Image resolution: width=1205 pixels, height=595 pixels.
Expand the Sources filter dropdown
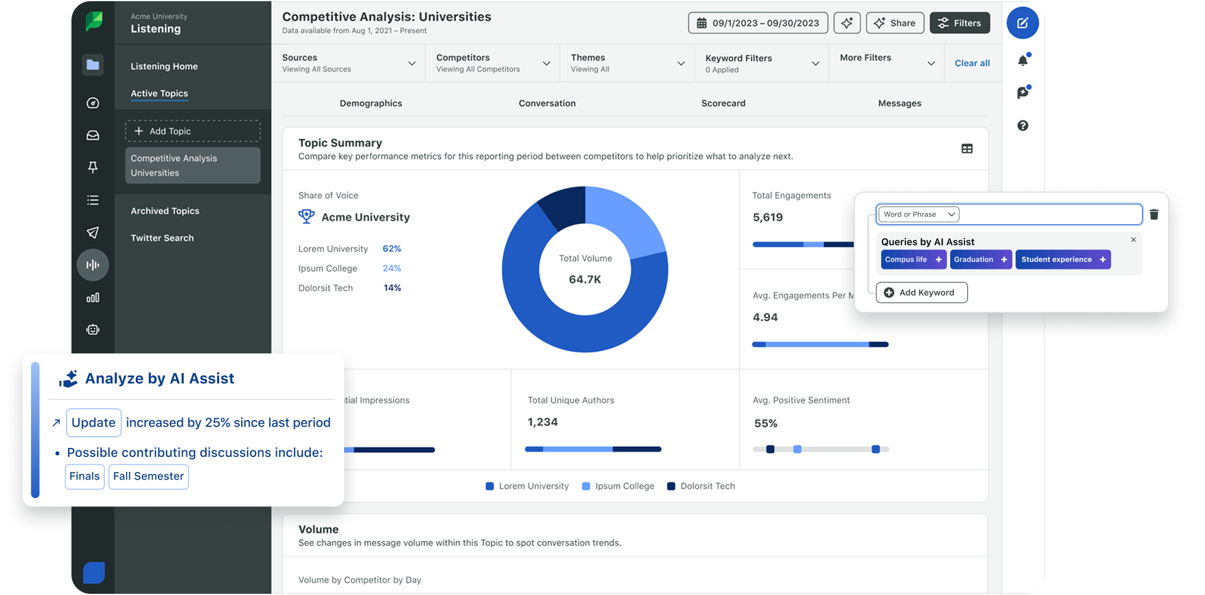(x=411, y=62)
